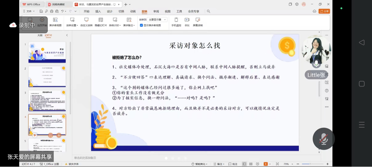Viewport: 372px width, 167px height.
Task: Toggle normal view button in status bar
Action: pos(244,164)
